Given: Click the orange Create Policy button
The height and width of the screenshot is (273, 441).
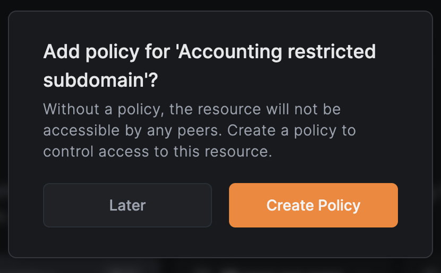Looking at the screenshot, I should point(313,205).
